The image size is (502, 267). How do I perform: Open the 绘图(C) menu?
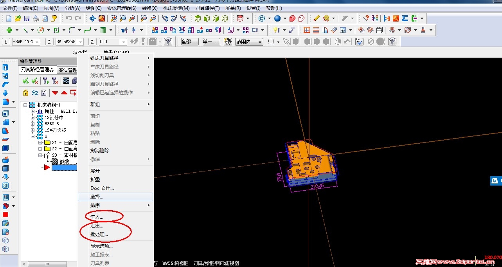pos(93,8)
